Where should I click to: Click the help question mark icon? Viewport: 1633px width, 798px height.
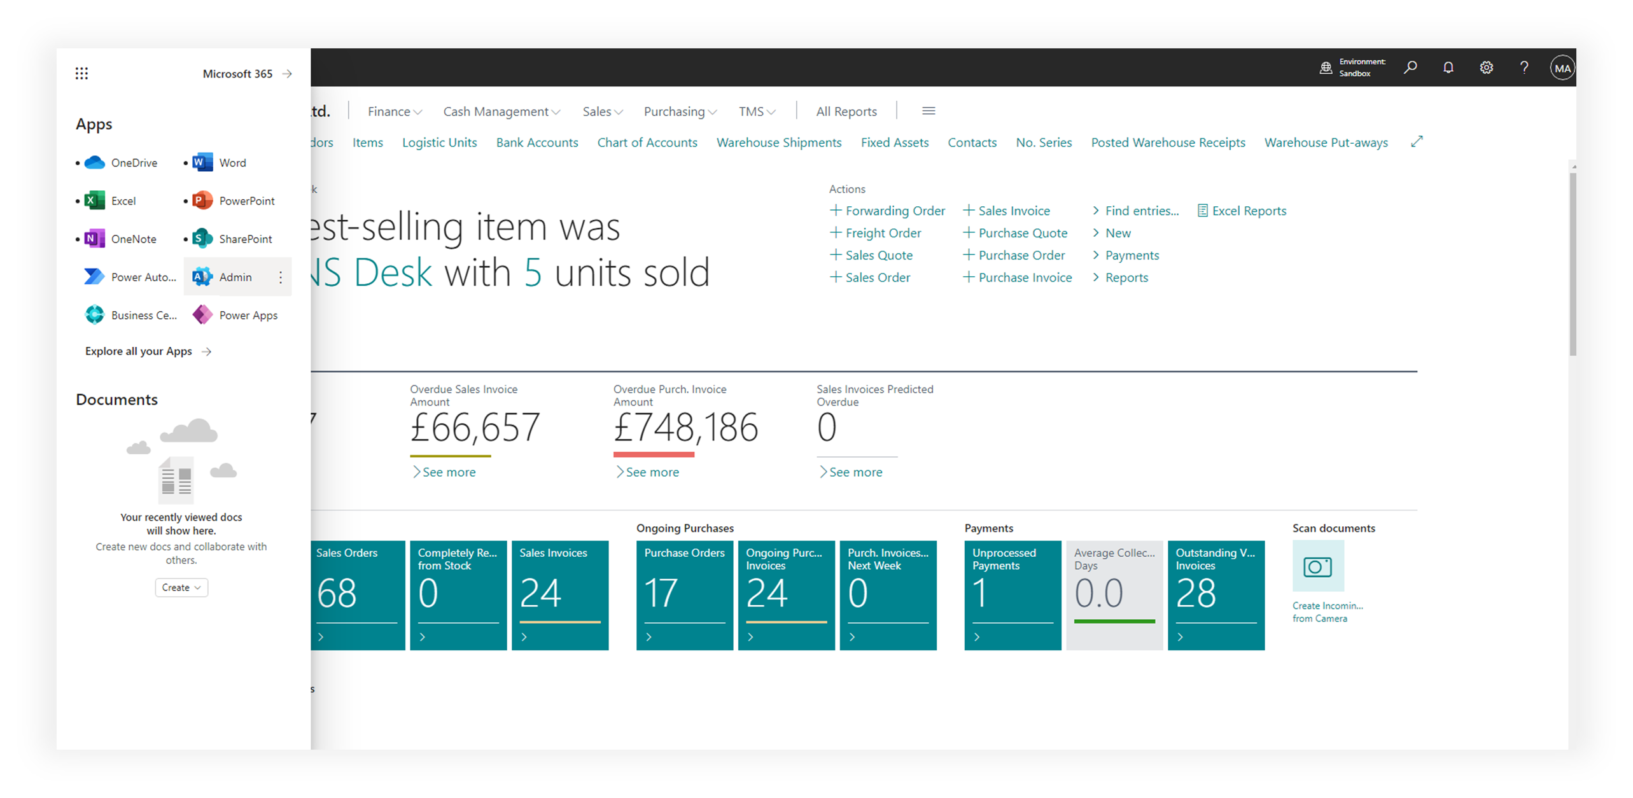(x=1524, y=67)
